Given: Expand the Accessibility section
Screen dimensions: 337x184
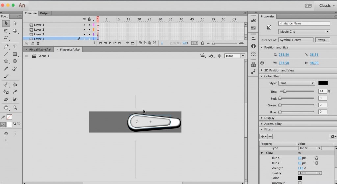Looking at the screenshot, I should pos(262,124).
